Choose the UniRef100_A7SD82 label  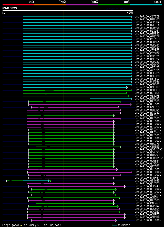pyautogui.click(x=147, y=113)
